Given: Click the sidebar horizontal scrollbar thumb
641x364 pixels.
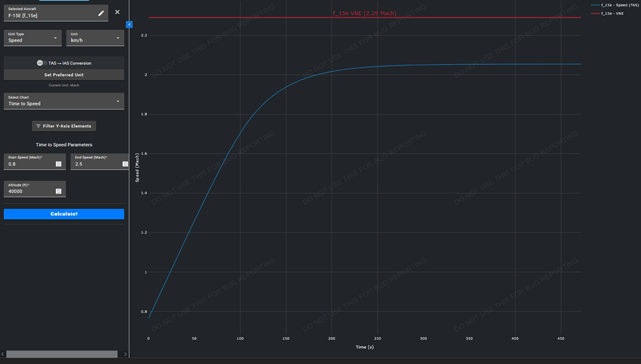Looking at the screenshot, I should tap(62, 354).
